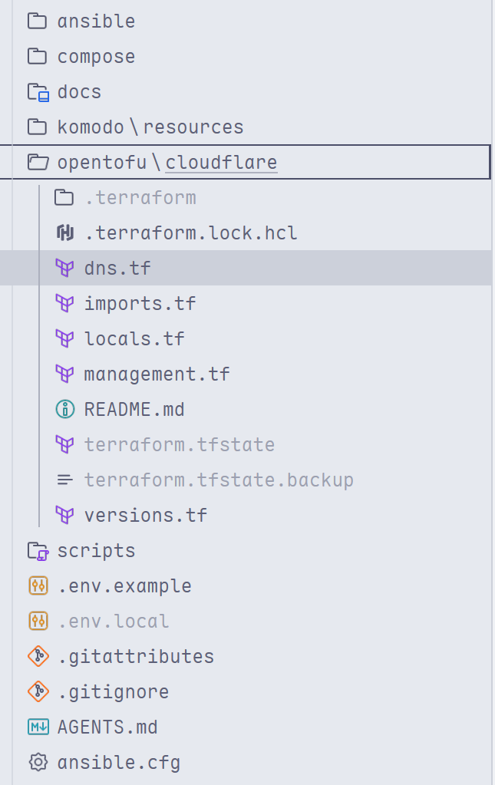Click the text-lines icon for terraform.tfstate.backup
Screen dimensions: 495x785
click(x=64, y=480)
